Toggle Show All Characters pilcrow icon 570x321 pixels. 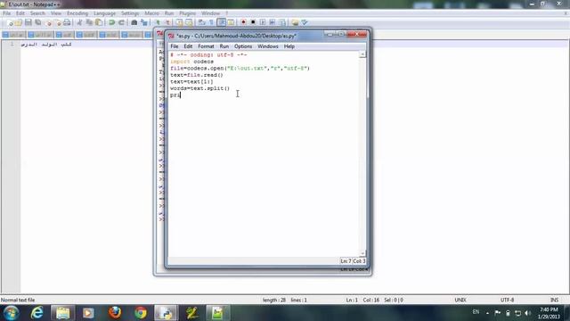pyautogui.click(x=211, y=22)
